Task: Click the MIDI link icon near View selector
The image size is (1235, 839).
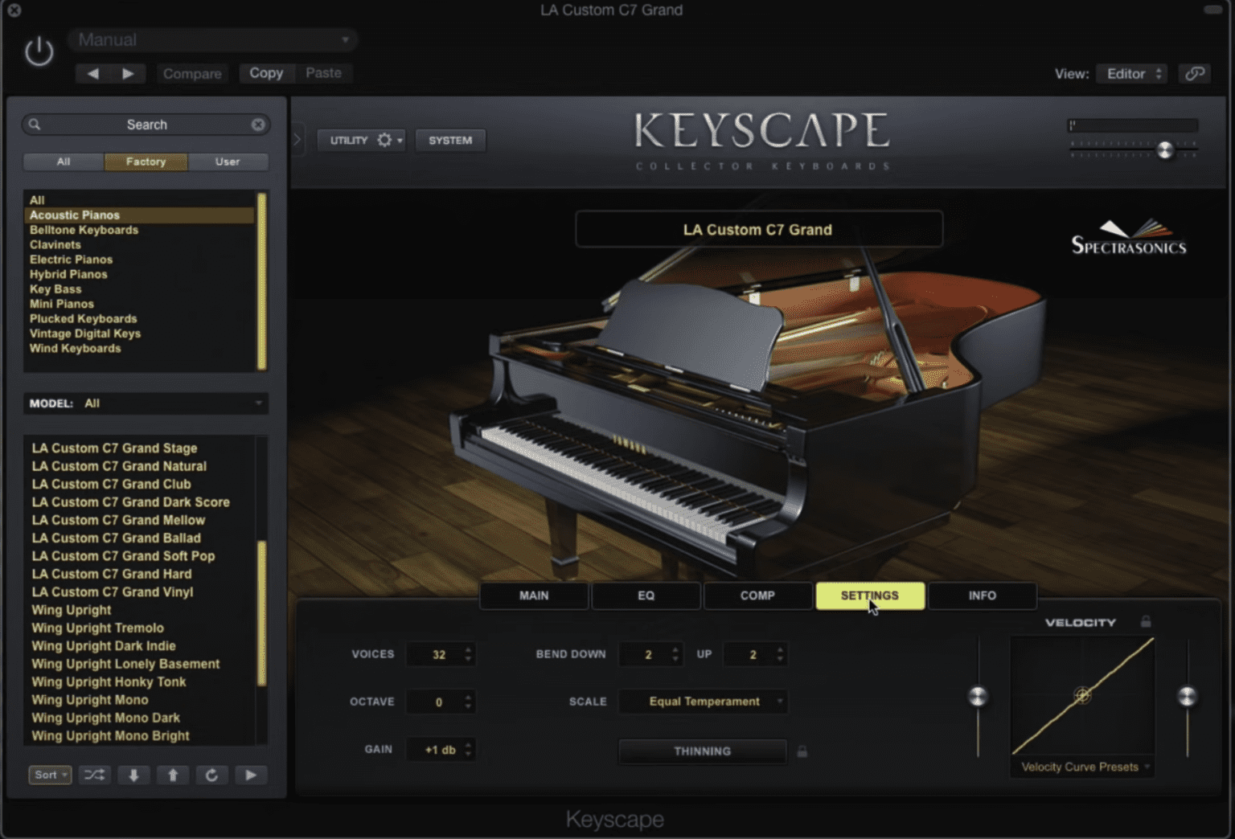Action: (x=1196, y=72)
